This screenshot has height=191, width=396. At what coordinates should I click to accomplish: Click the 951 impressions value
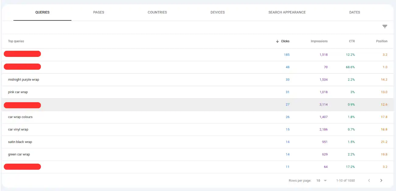pos(325,142)
